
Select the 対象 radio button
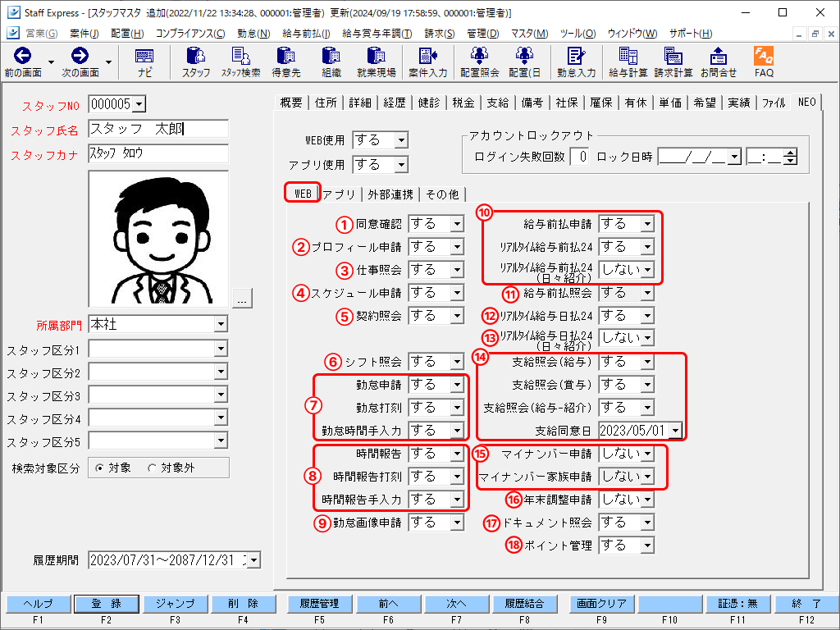[x=100, y=468]
